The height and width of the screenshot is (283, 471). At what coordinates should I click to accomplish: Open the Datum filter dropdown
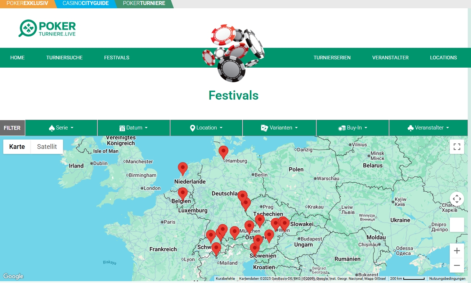(134, 128)
